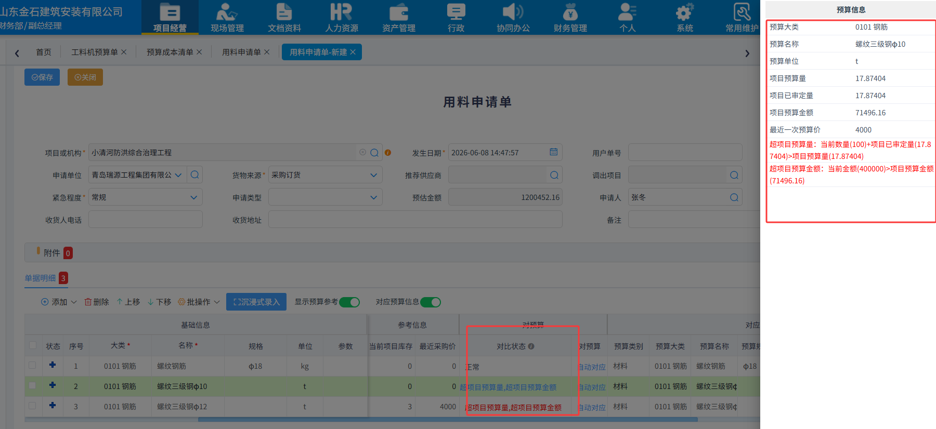Click 自动对应 link in row 3
Screen dimensions: 936x429
point(592,407)
